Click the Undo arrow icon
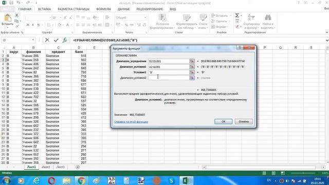The height and width of the screenshot is (185, 329). coord(19,3)
